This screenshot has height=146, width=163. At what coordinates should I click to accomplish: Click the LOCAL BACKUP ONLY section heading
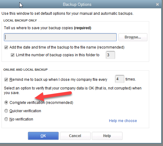pos(20,20)
